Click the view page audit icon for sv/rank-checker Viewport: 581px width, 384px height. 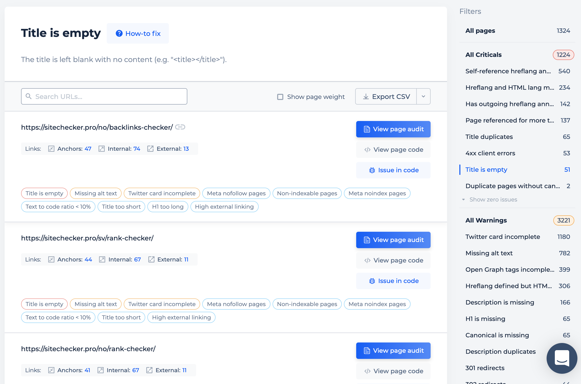(367, 240)
